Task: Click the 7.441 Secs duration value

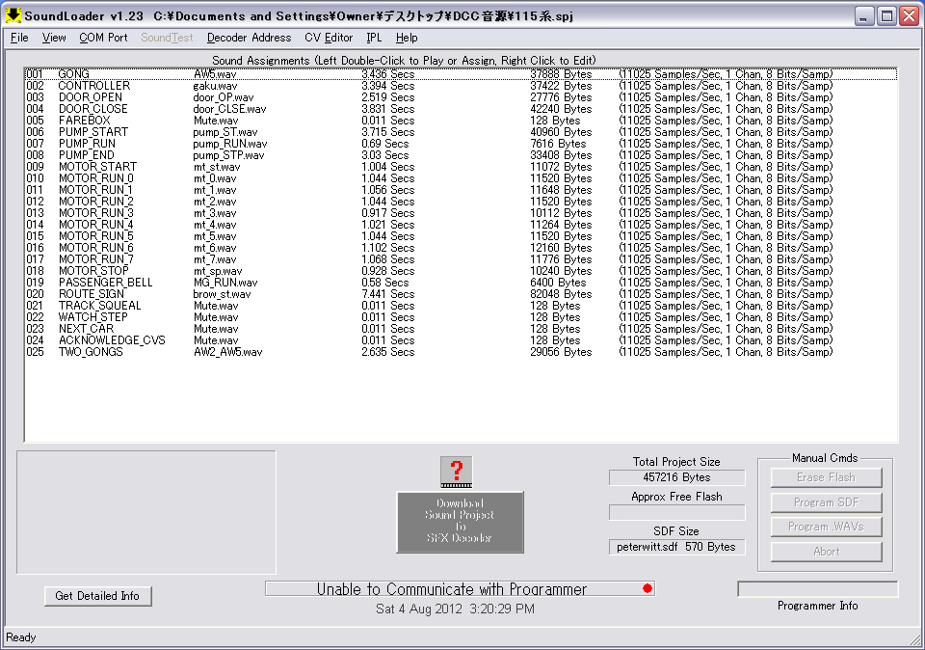Action: pyautogui.click(x=387, y=294)
